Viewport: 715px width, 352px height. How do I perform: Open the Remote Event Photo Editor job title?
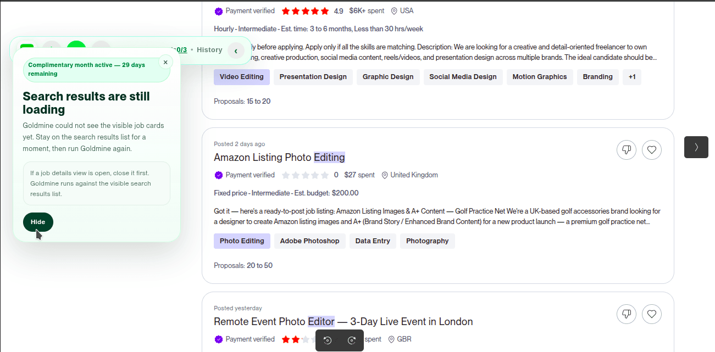(343, 322)
